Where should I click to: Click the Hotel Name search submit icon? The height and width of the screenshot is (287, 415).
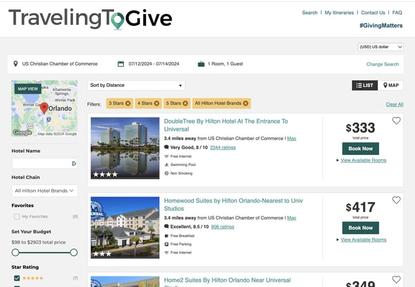[74, 164]
